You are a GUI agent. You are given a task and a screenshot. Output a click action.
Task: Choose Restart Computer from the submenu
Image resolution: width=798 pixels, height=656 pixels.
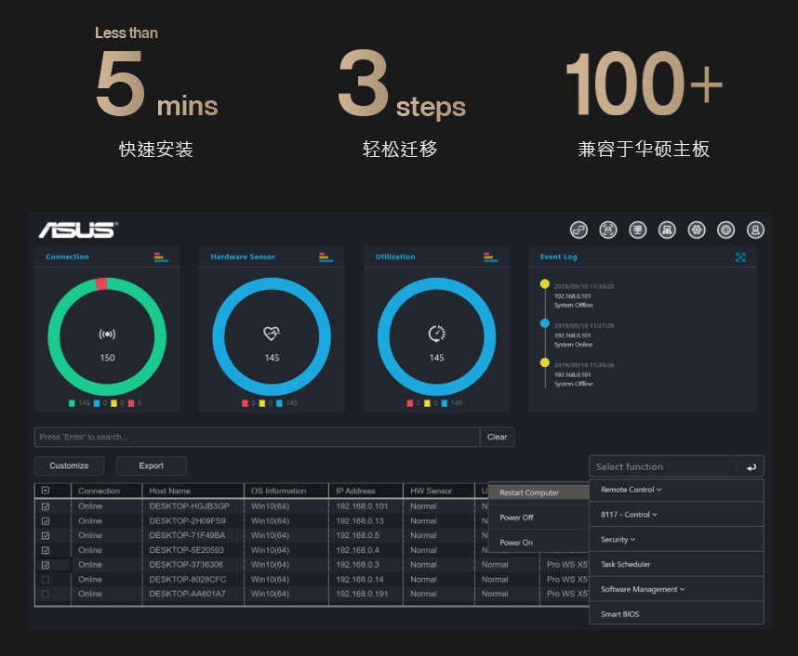529,492
